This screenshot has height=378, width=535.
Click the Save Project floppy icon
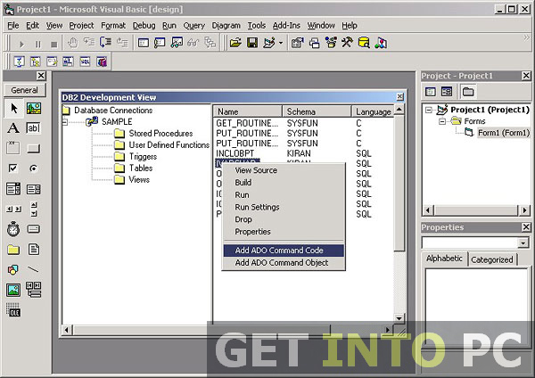point(252,43)
